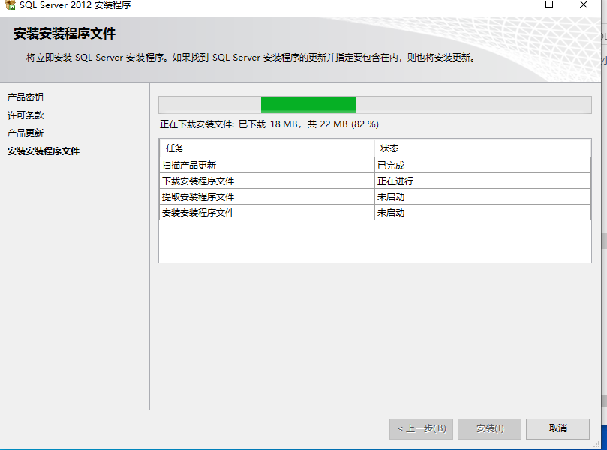
Task: Click the 正在进行 status cell
Action: pos(482,181)
